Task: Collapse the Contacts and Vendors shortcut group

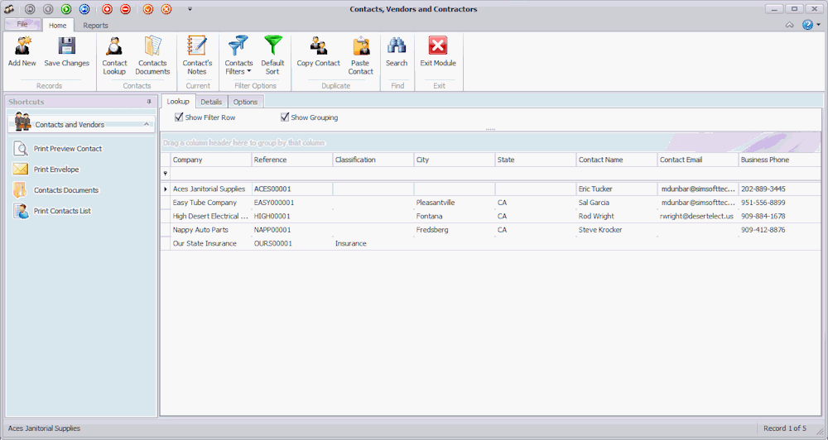Action: point(147,124)
